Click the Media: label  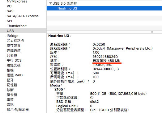coord(56,85)
